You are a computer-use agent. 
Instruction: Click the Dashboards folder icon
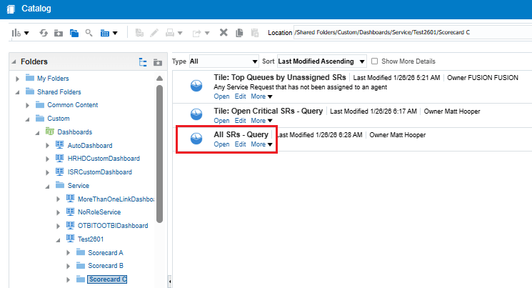point(50,131)
